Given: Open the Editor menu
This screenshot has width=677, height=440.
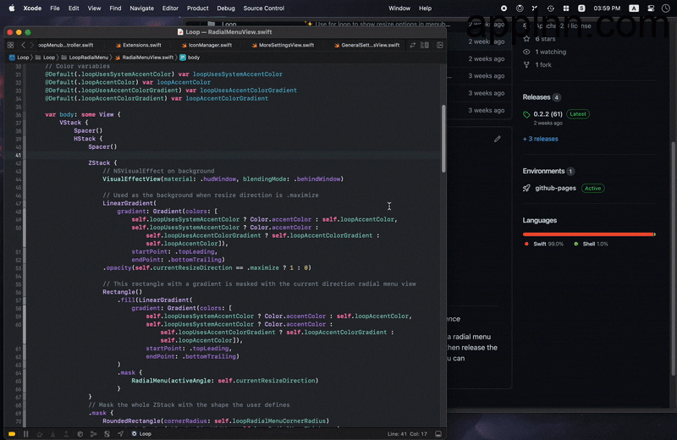Looking at the screenshot, I should point(170,8).
